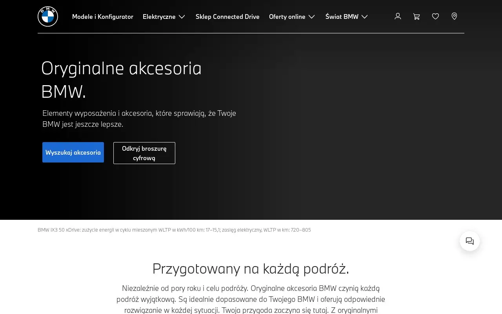The height and width of the screenshot is (314, 502).
Task: Click Odkryj broszurę cyfrową button
Action: tap(144, 153)
